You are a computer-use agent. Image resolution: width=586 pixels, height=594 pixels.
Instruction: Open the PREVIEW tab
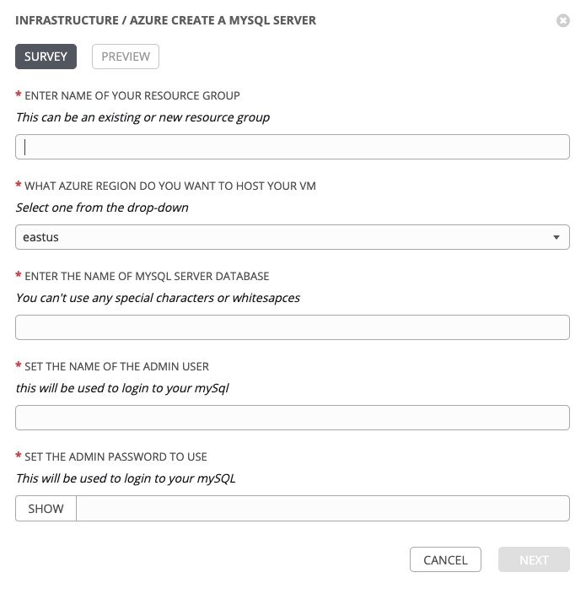[126, 57]
